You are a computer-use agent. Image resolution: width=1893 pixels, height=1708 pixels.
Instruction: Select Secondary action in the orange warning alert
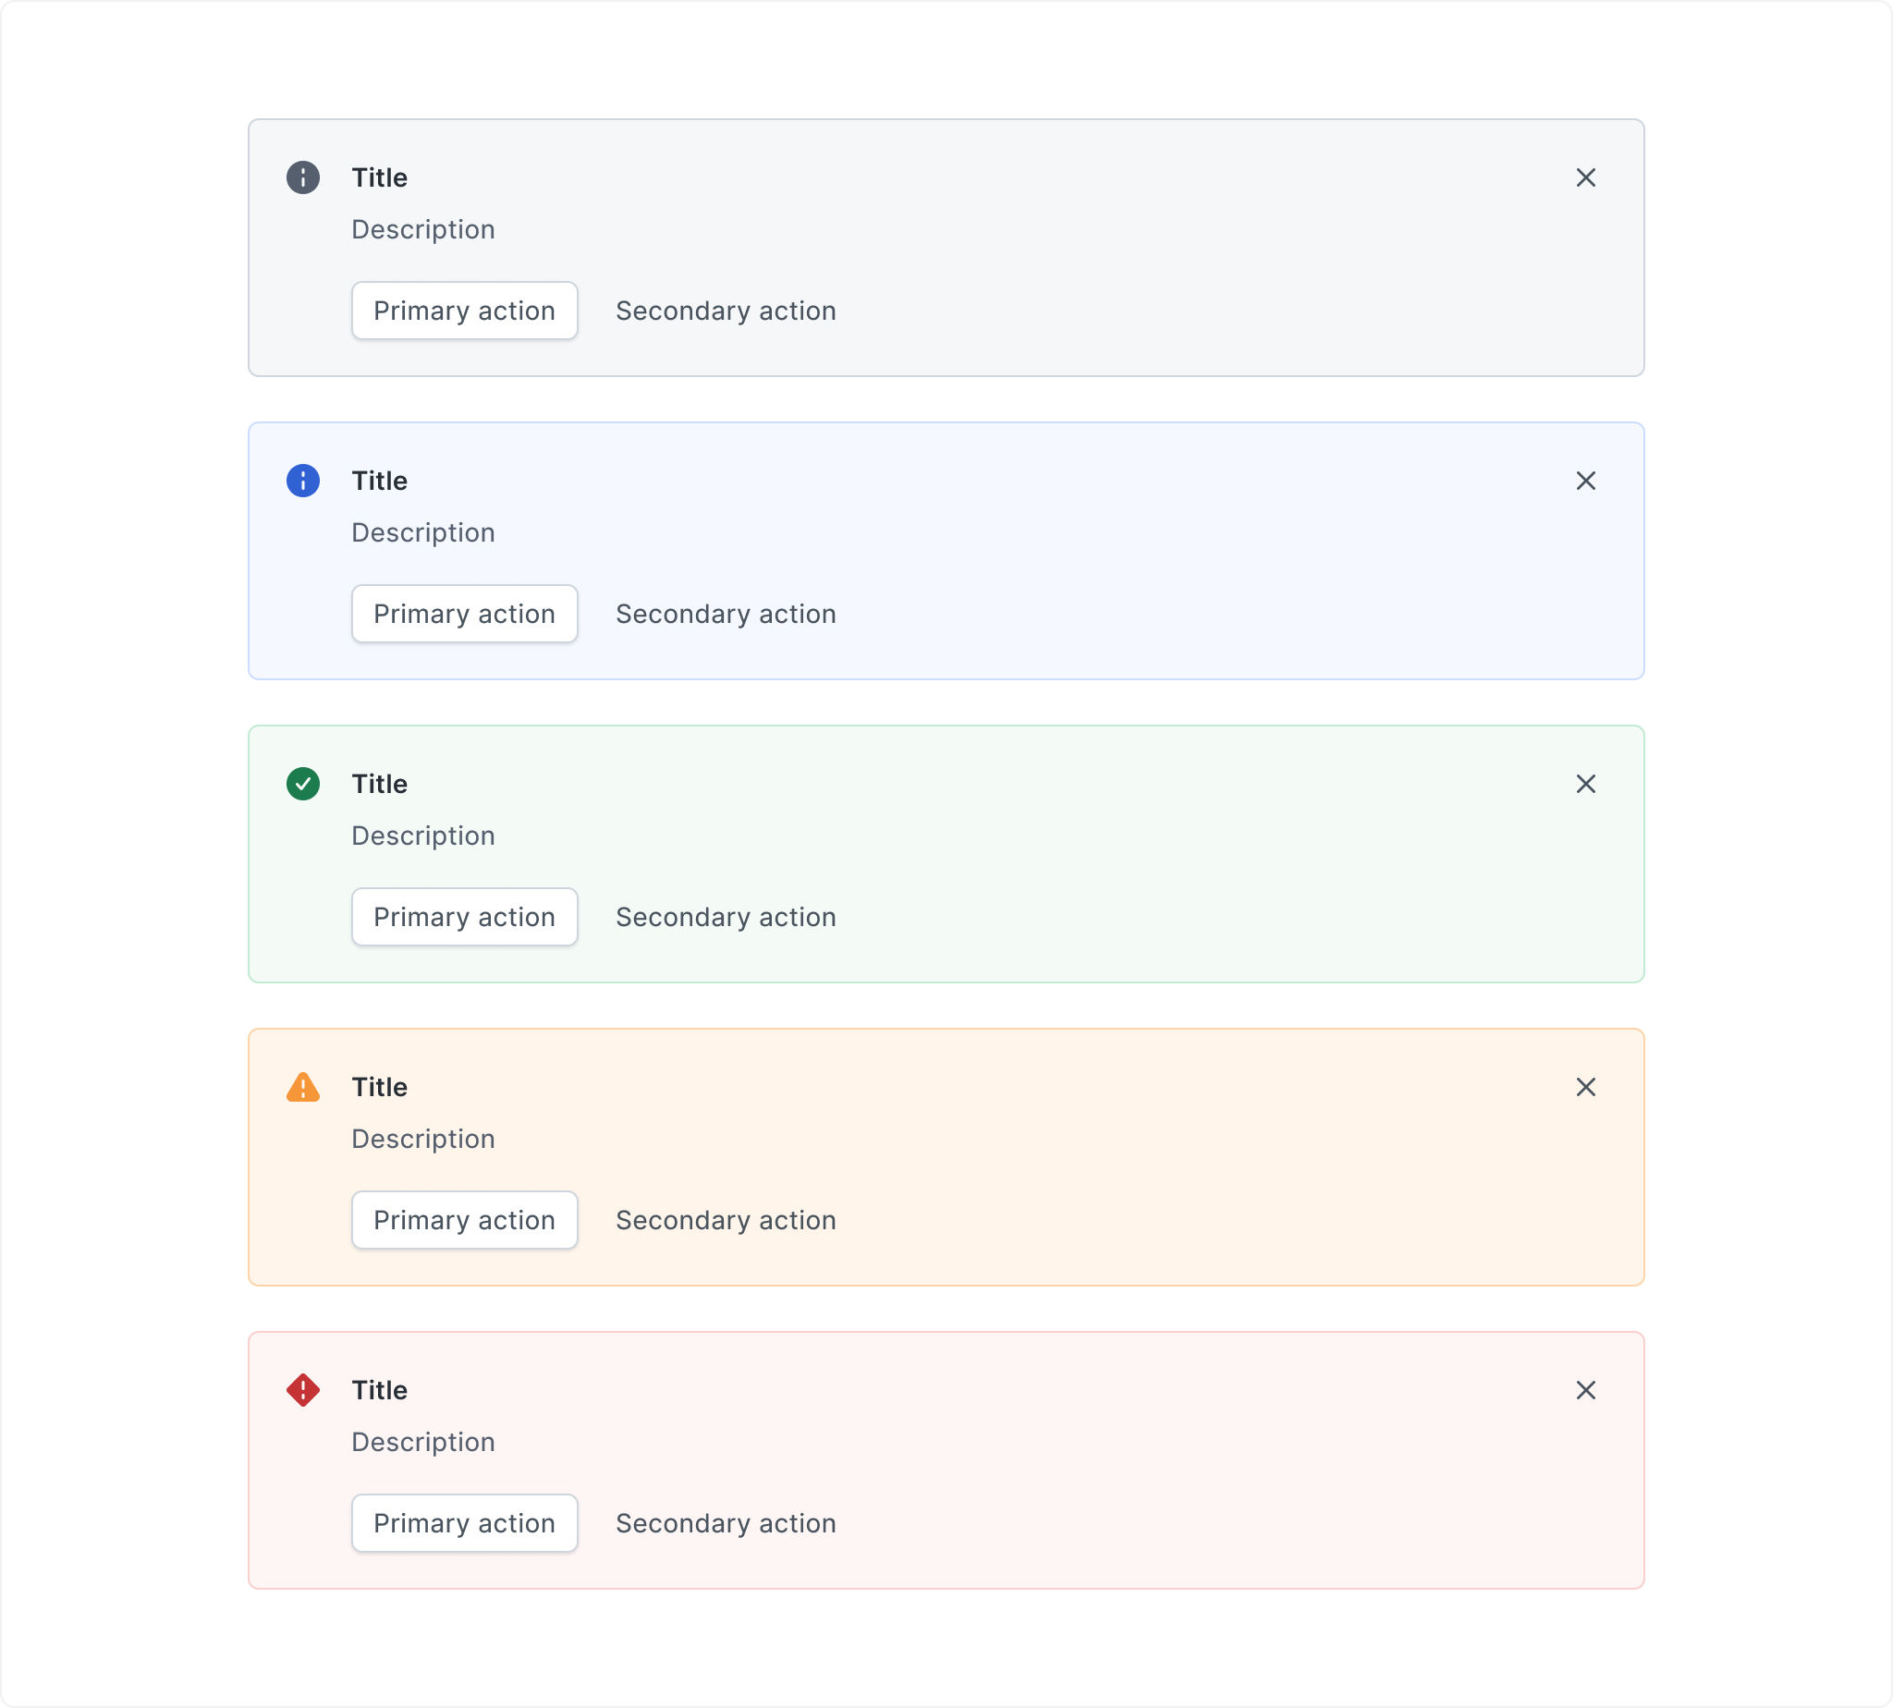(x=726, y=1220)
